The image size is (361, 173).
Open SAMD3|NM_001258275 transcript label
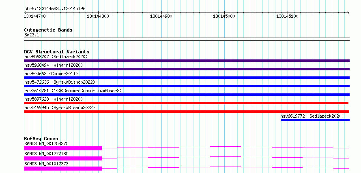coord(46,143)
